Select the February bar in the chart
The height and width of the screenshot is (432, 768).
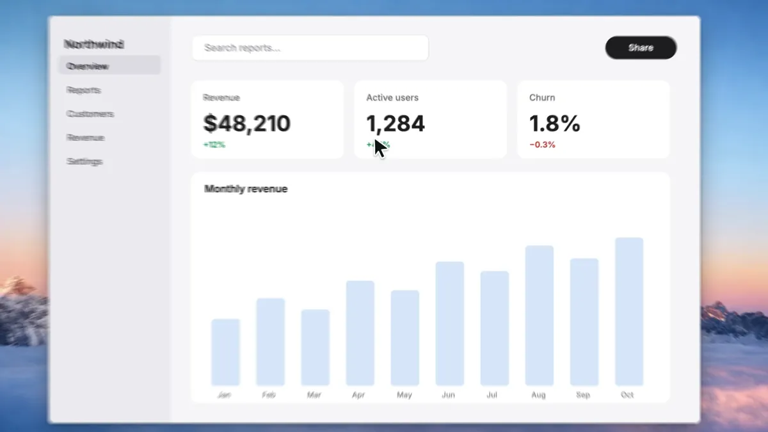(x=270, y=342)
